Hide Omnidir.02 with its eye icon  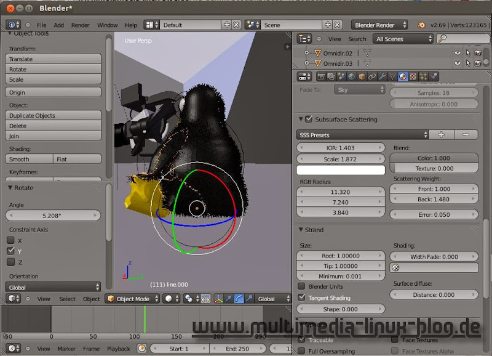pyautogui.click(x=458, y=53)
